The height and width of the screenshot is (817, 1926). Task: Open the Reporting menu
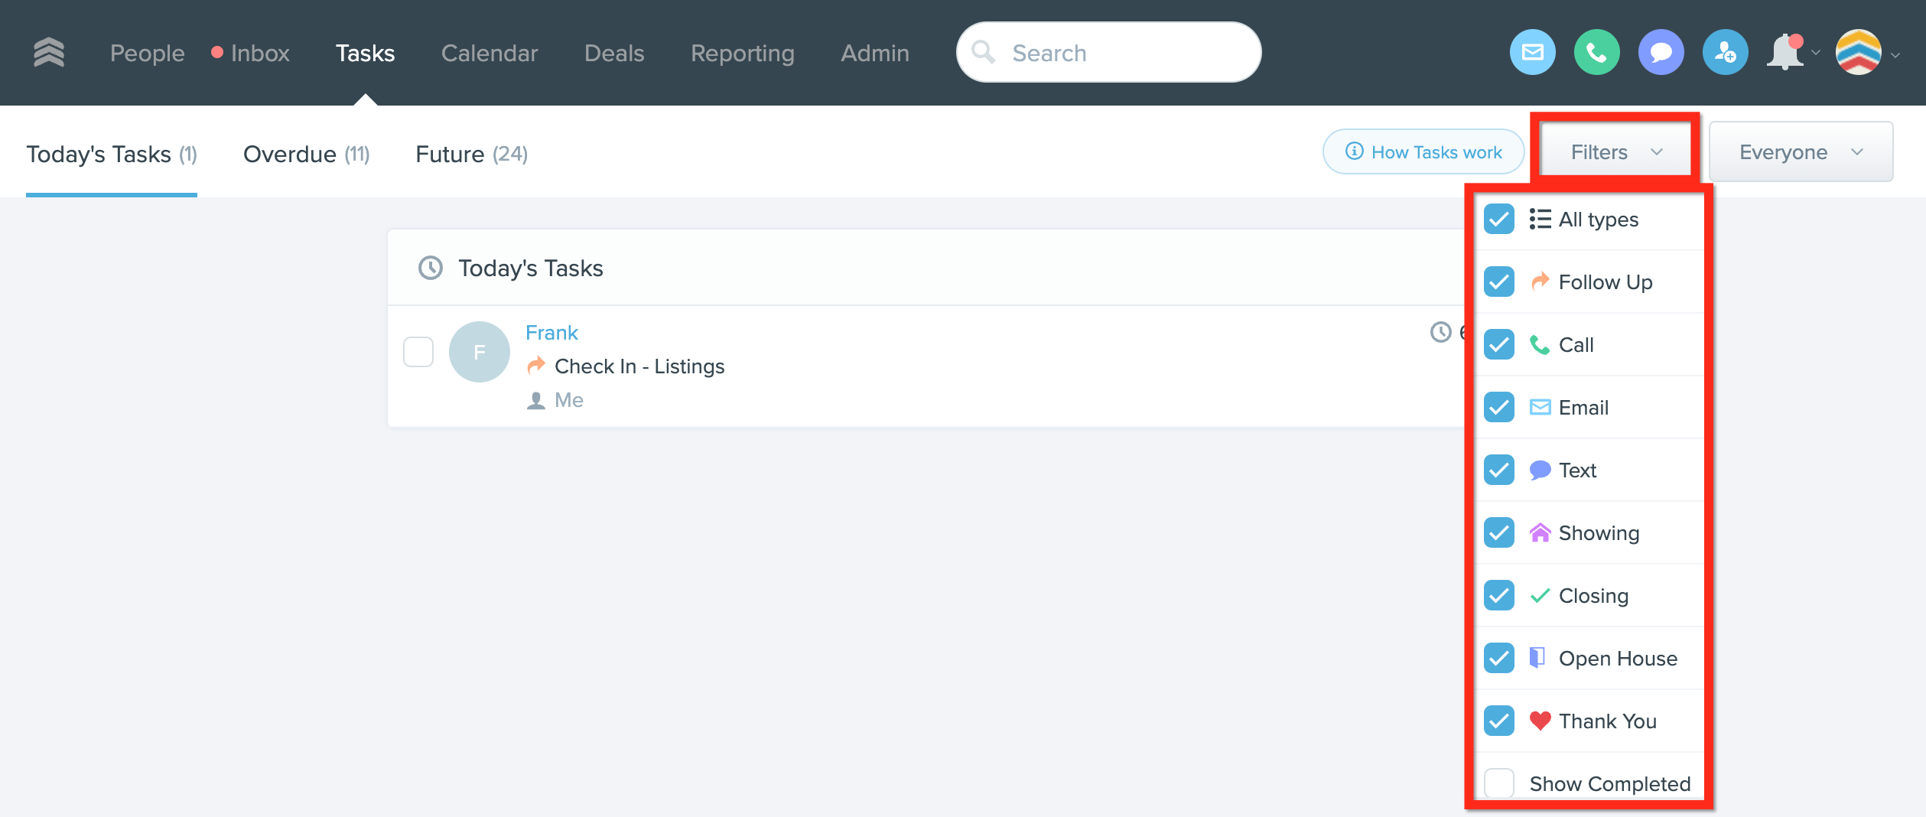click(x=742, y=53)
